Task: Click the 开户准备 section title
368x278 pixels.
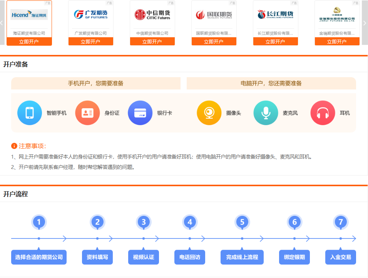Action: pos(16,65)
